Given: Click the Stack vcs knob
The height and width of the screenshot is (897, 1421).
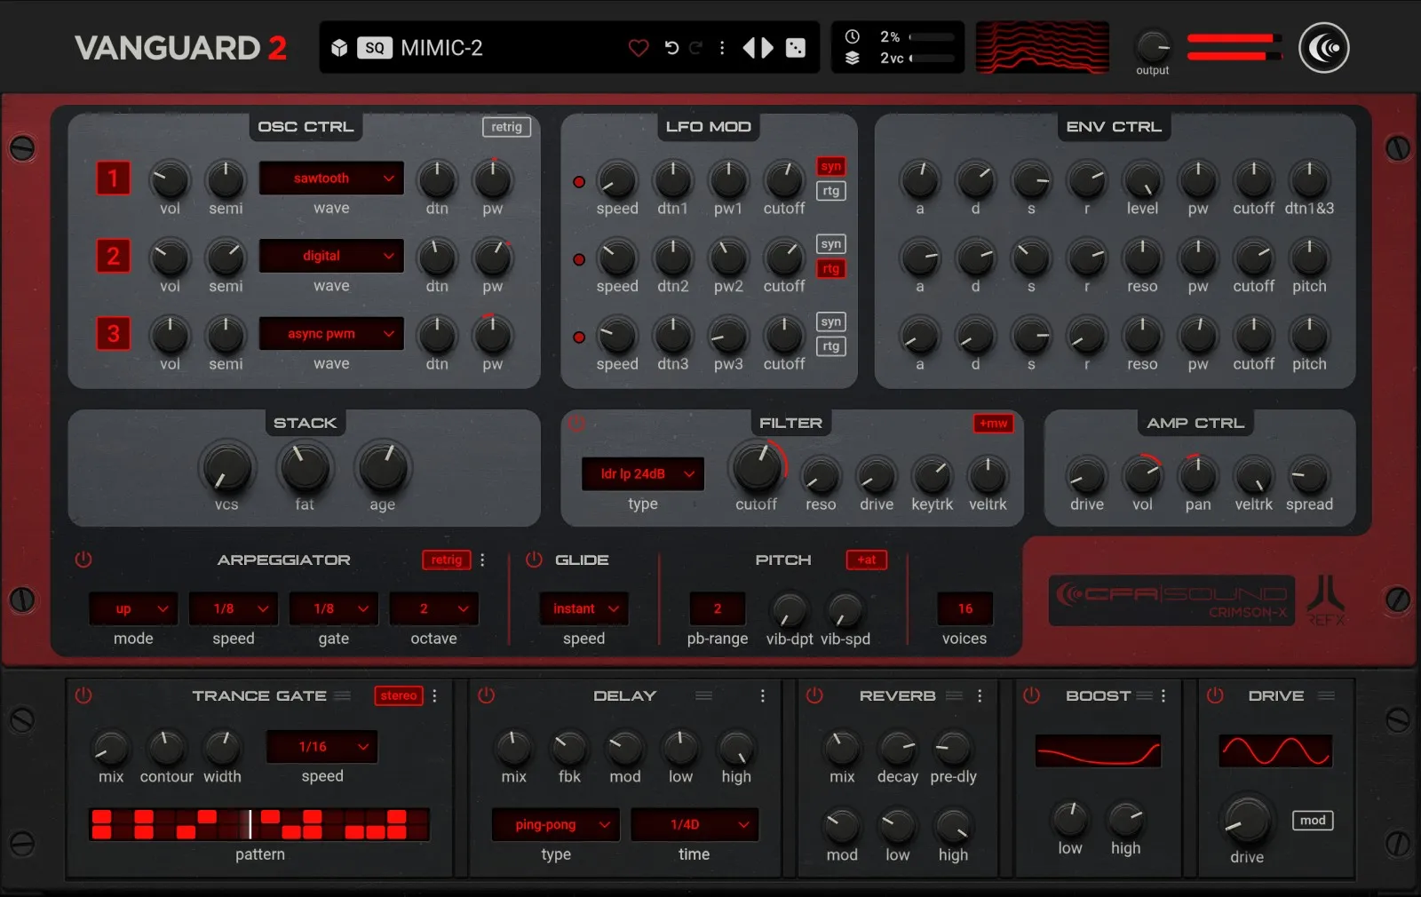Looking at the screenshot, I should (226, 468).
